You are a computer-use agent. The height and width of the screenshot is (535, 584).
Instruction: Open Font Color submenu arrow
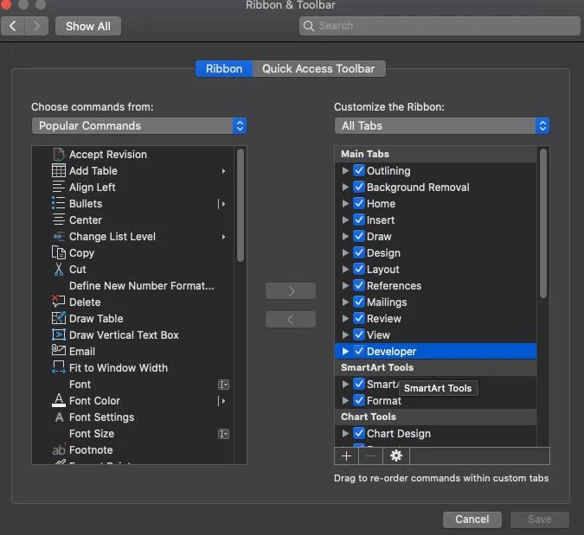tap(222, 401)
